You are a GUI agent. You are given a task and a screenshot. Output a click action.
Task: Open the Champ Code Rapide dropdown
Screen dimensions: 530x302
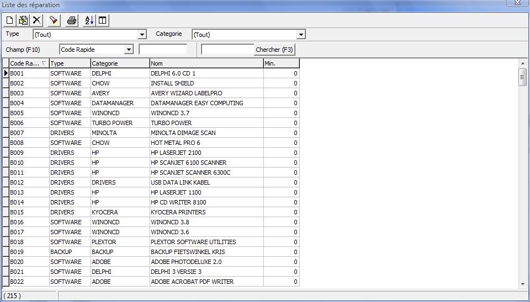pyautogui.click(x=129, y=50)
